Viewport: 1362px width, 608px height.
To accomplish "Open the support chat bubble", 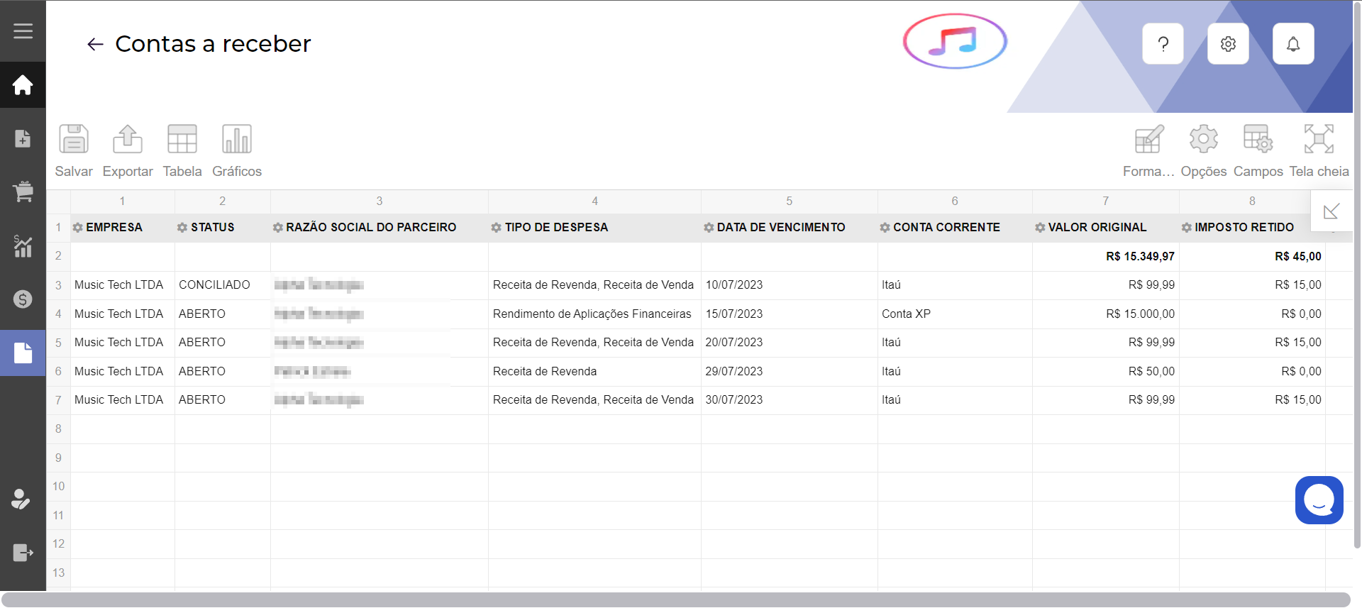I will [x=1319, y=500].
